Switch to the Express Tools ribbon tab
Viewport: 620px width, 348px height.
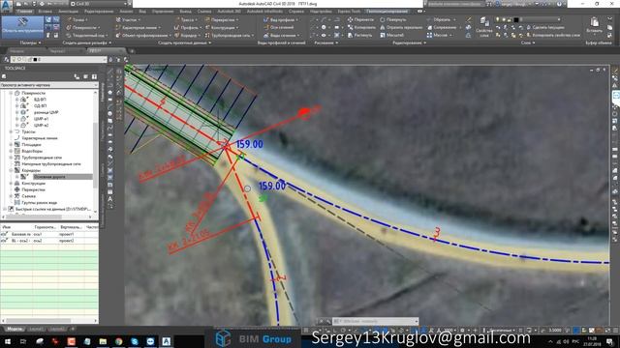pos(349,12)
